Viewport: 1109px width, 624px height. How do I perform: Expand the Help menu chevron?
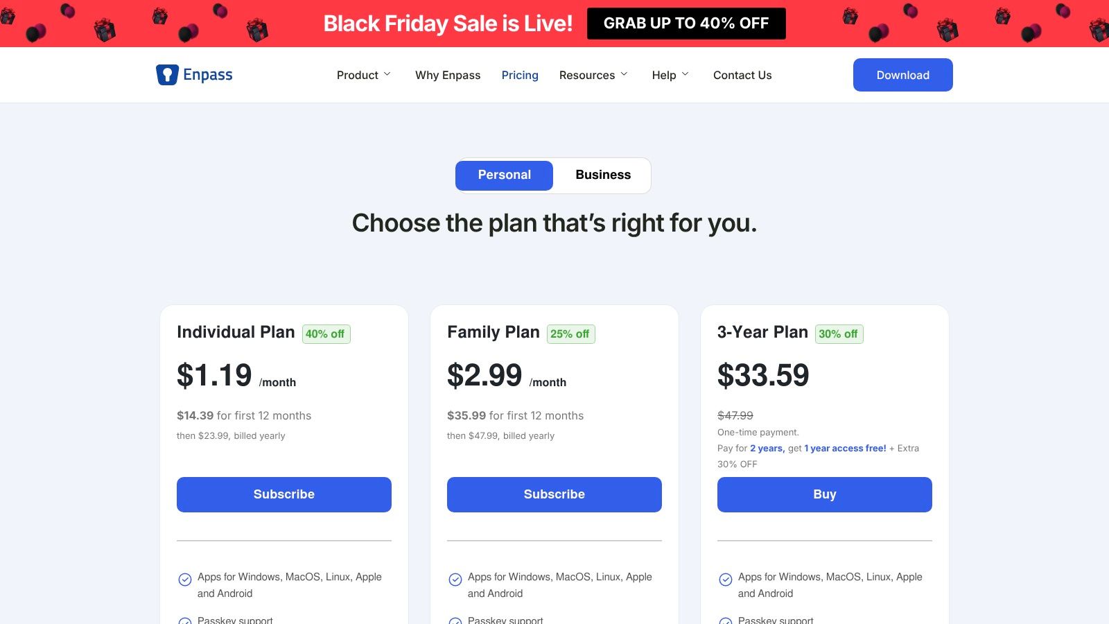[x=686, y=74]
